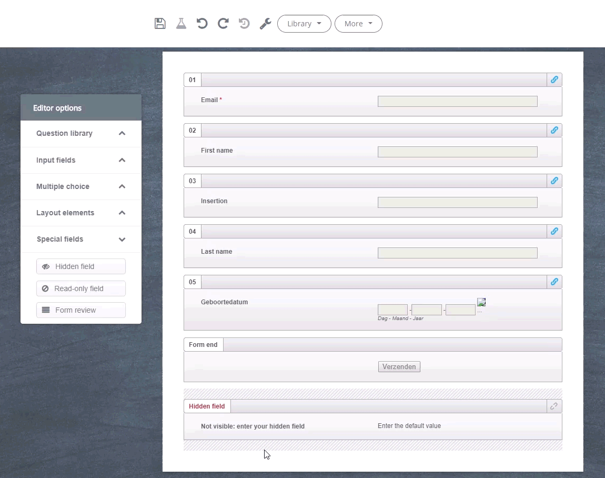
Task: Add a Form review element
Action: [x=81, y=310]
